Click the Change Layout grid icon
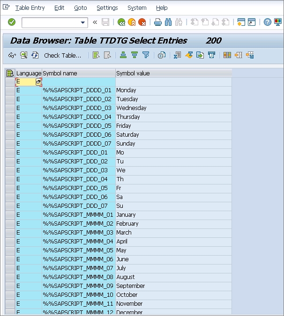 (x=227, y=55)
